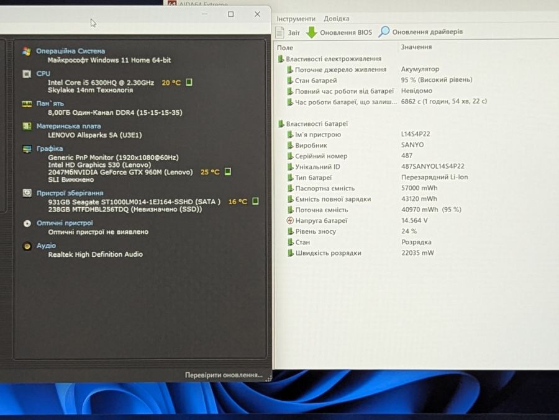The width and height of the screenshot is (559, 420).
Task: Click the Графіка monitor icon
Action: (x=27, y=150)
